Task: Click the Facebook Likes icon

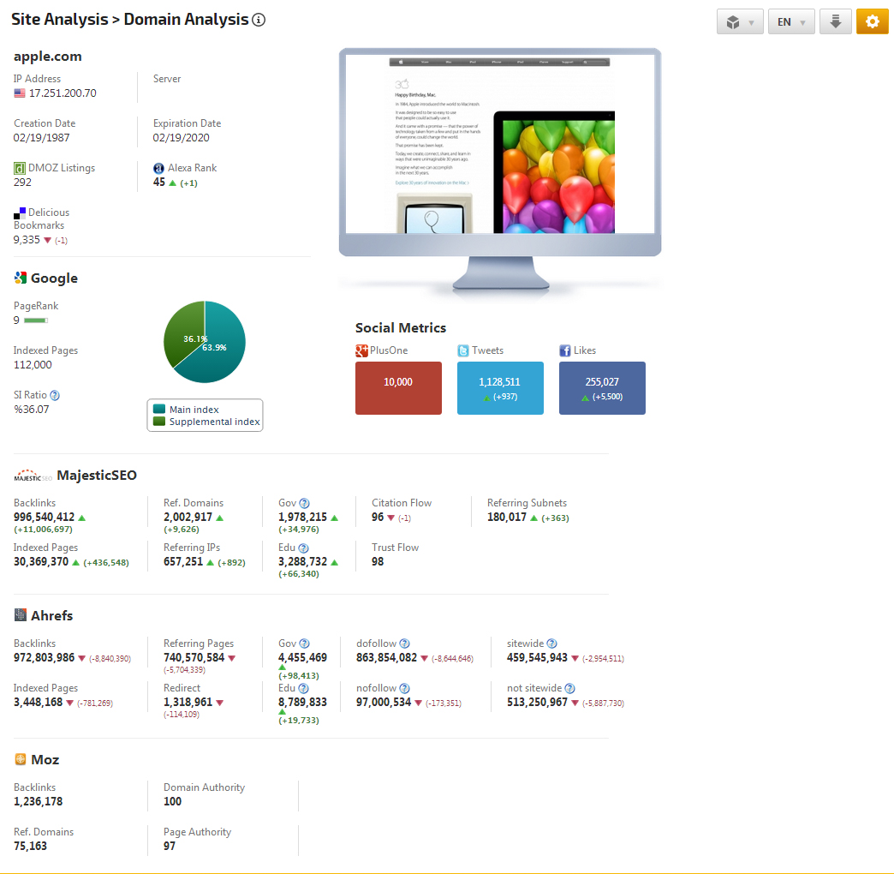Action: click(565, 350)
